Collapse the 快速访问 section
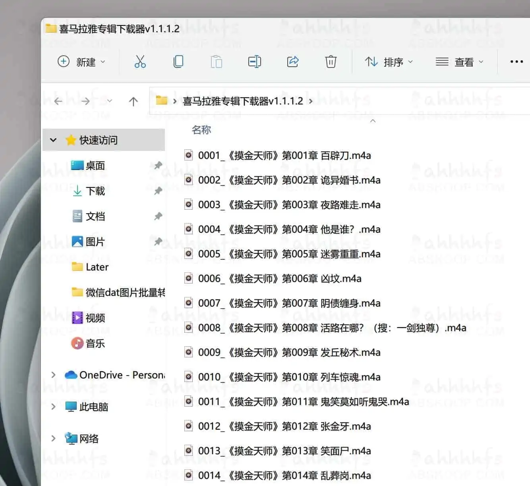Image resolution: width=530 pixels, height=486 pixels. click(x=54, y=140)
